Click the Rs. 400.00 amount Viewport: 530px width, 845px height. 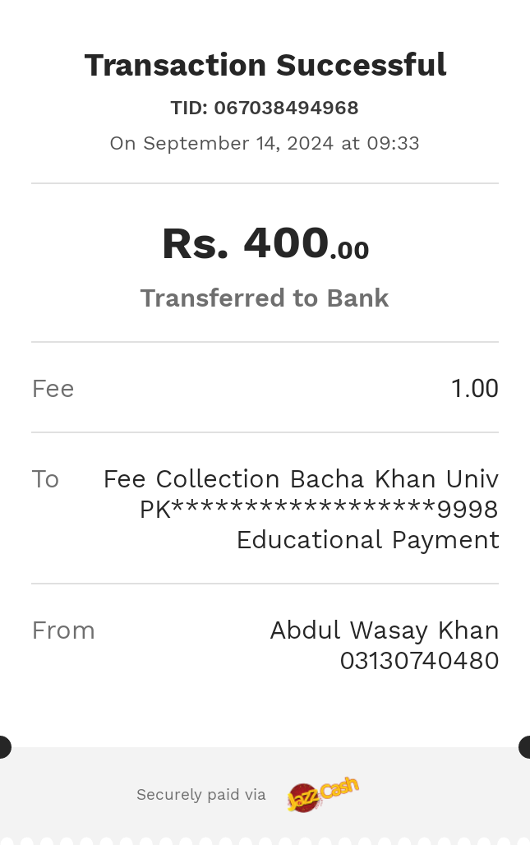click(x=265, y=243)
